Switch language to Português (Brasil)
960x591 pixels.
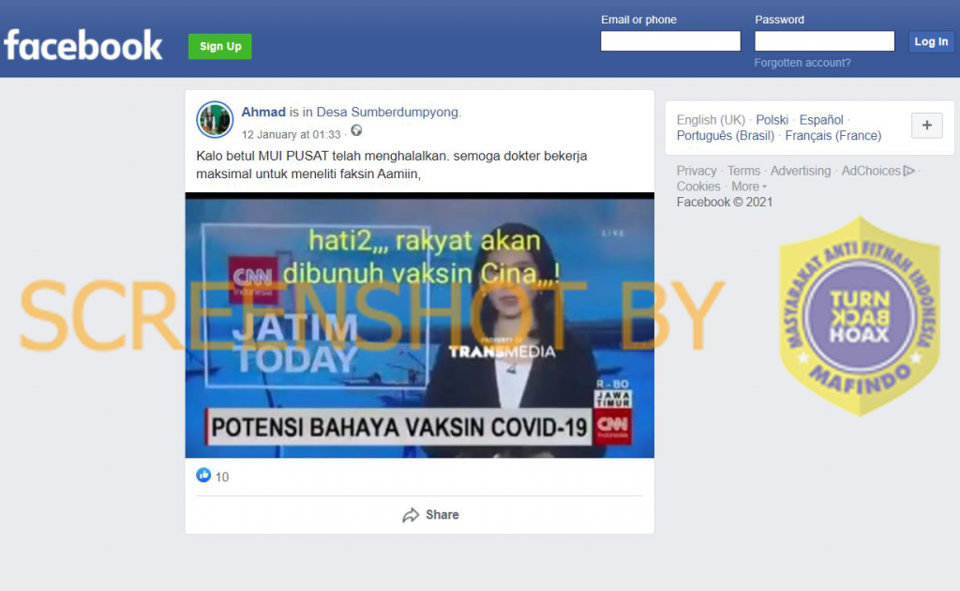click(726, 136)
